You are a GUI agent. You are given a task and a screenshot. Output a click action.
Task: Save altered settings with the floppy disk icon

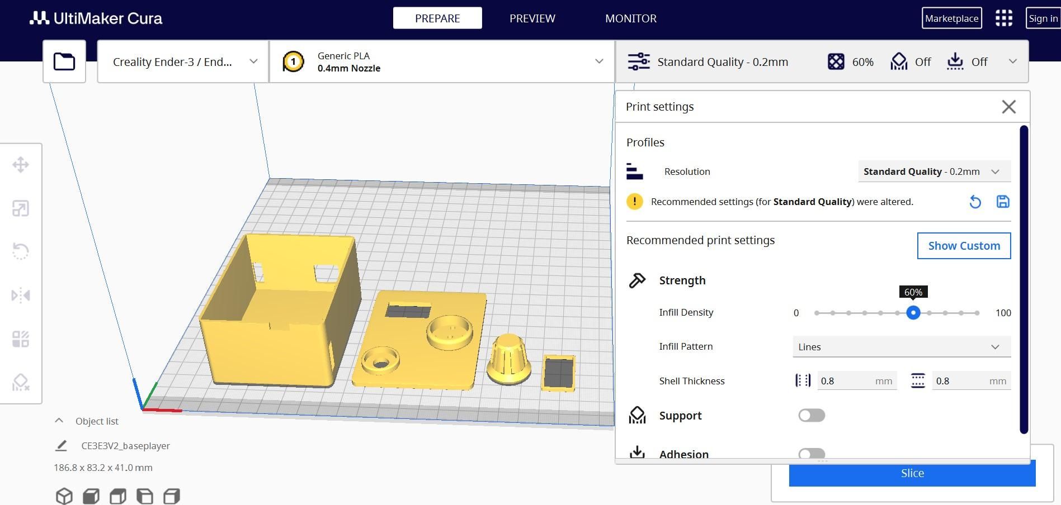1003,202
